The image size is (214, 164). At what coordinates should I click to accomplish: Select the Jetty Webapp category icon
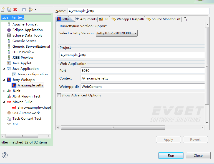(9, 80)
